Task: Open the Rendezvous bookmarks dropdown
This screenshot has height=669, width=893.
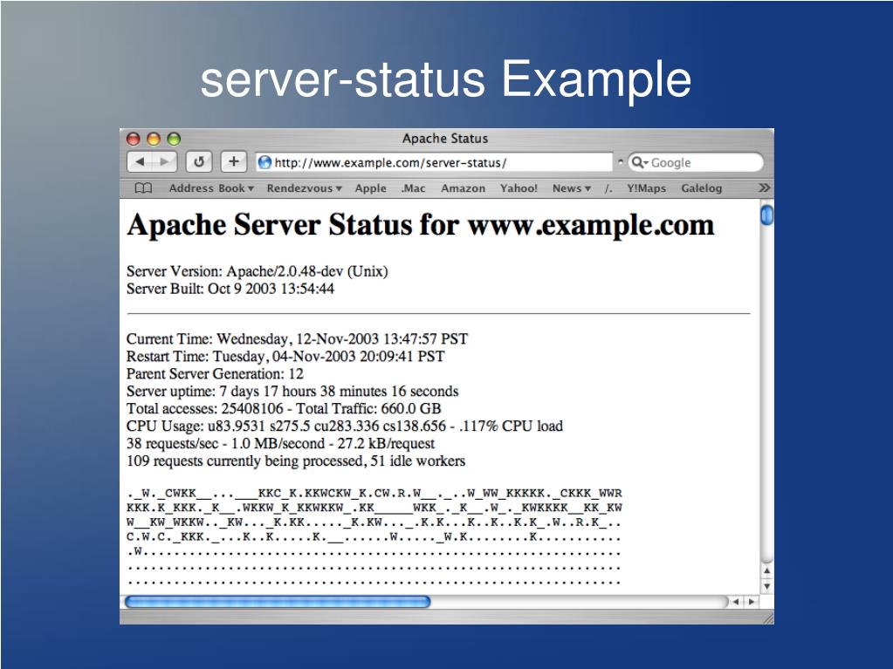Action: click(304, 188)
